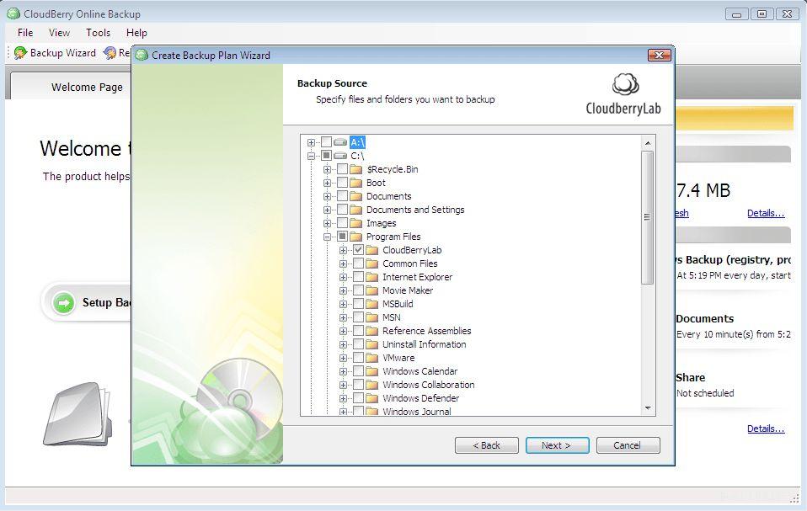This screenshot has width=807, height=511.
Task: Click the $Recycle.Bin folder icon
Action: coord(356,169)
